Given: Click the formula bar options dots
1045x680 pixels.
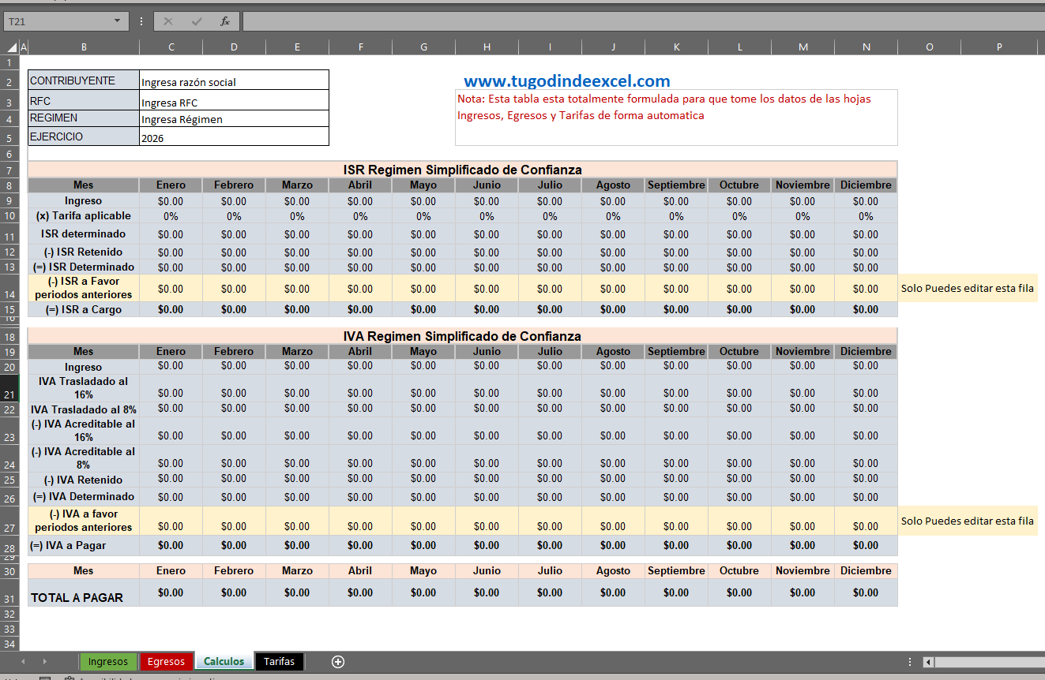Looking at the screenshot, I should click(x=141, y=21).
